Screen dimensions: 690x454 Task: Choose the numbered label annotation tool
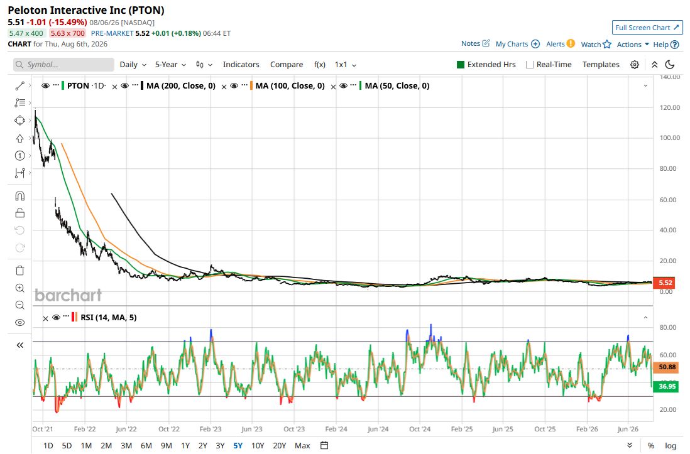[x=20, y=156]
